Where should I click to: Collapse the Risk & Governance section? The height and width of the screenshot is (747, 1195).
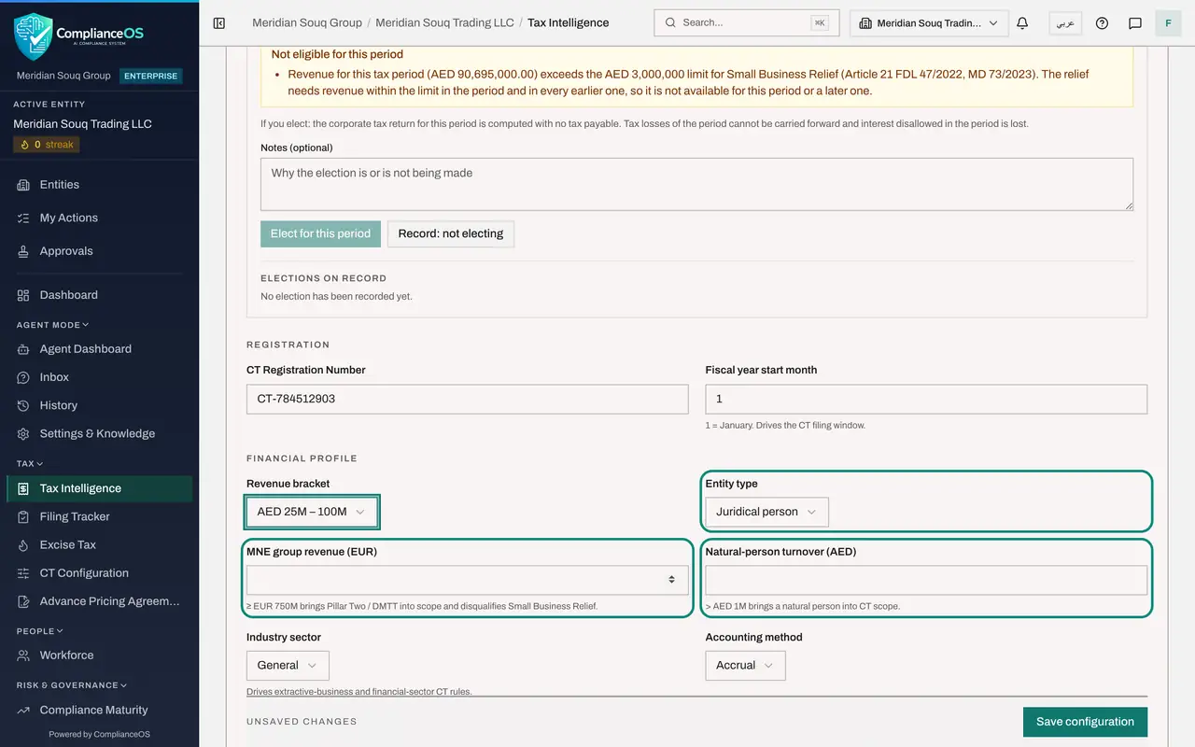pyautogui.click(x=71, y=685)
